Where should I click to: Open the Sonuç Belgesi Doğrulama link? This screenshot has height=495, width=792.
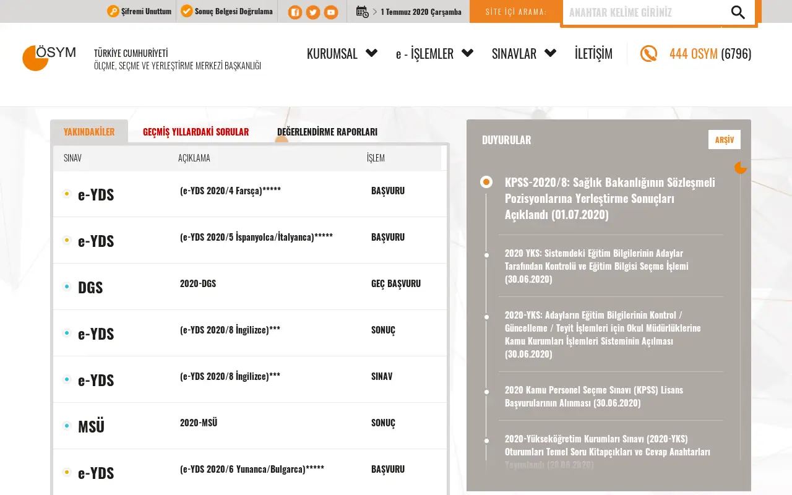[234, 11]
